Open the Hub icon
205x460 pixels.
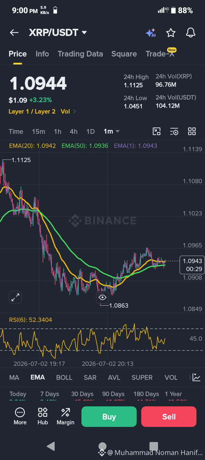click(x=43, y=417)
